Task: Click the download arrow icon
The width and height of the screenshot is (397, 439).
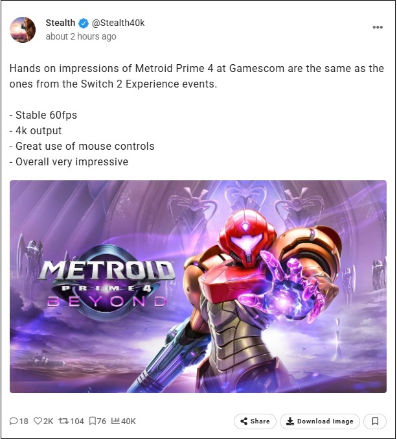Action: click(x=290, y=421)
